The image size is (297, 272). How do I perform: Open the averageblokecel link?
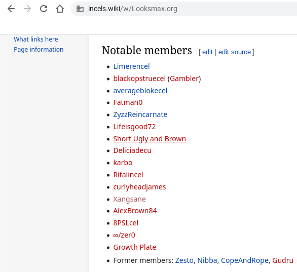(x=140, y=91)
